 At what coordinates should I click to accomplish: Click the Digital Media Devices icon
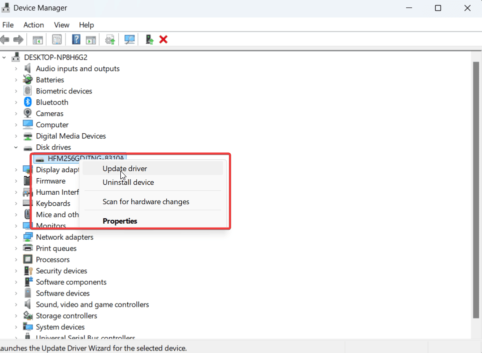pos(27,136)
